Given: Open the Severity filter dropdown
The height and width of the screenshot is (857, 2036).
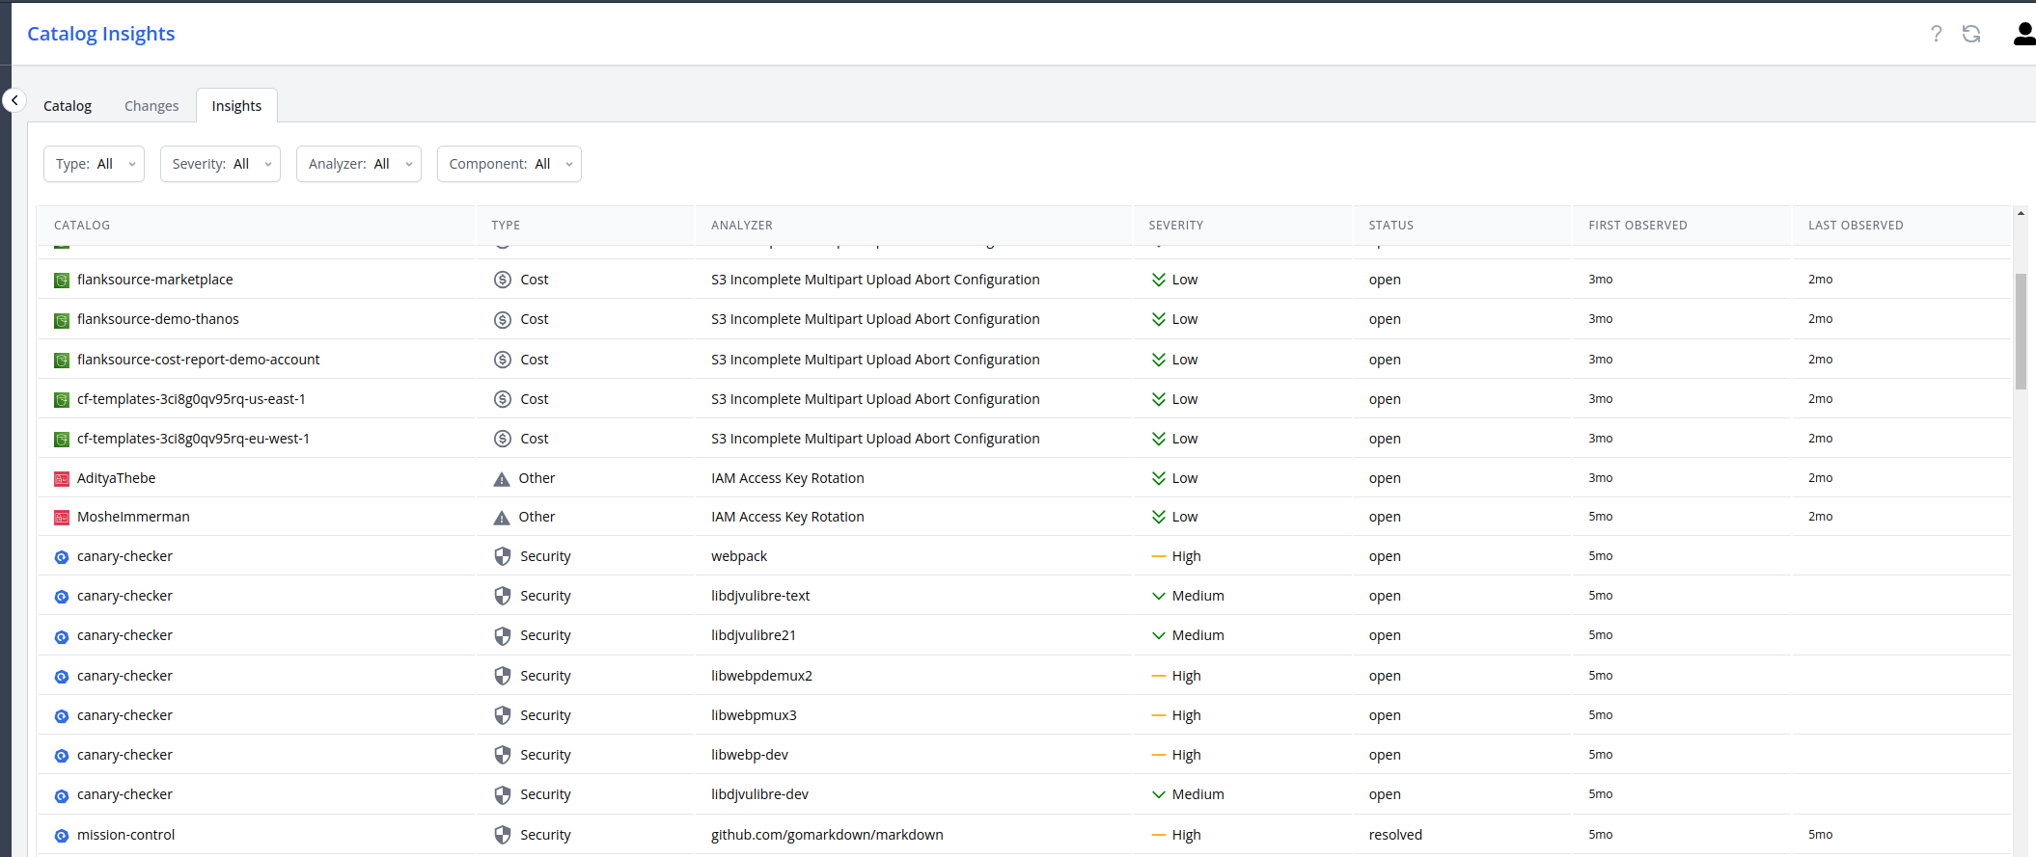Looking at the screenshot, I should (x=220, y=164).
